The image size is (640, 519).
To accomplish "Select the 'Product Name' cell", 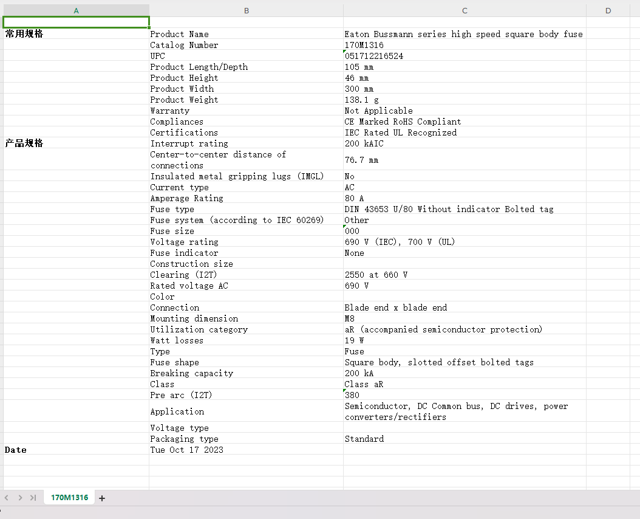I will coord(247,34).
